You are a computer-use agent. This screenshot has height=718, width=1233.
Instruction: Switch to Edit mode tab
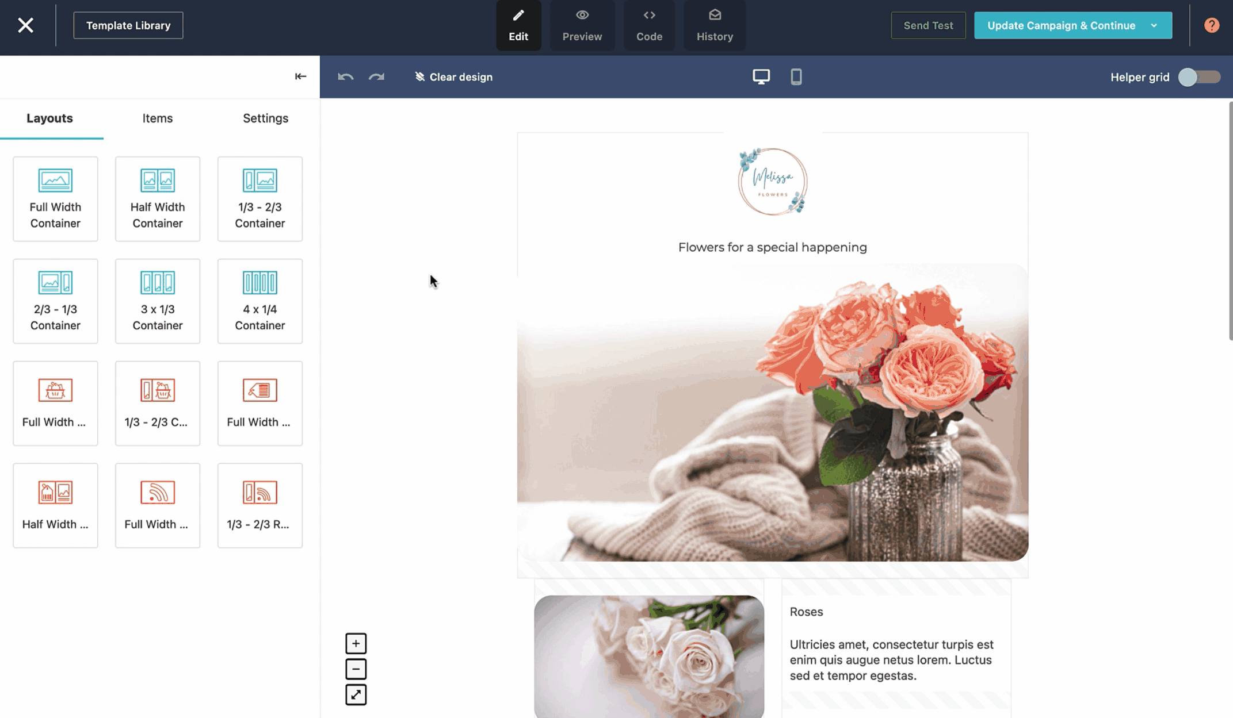click(x=518, y=25)
